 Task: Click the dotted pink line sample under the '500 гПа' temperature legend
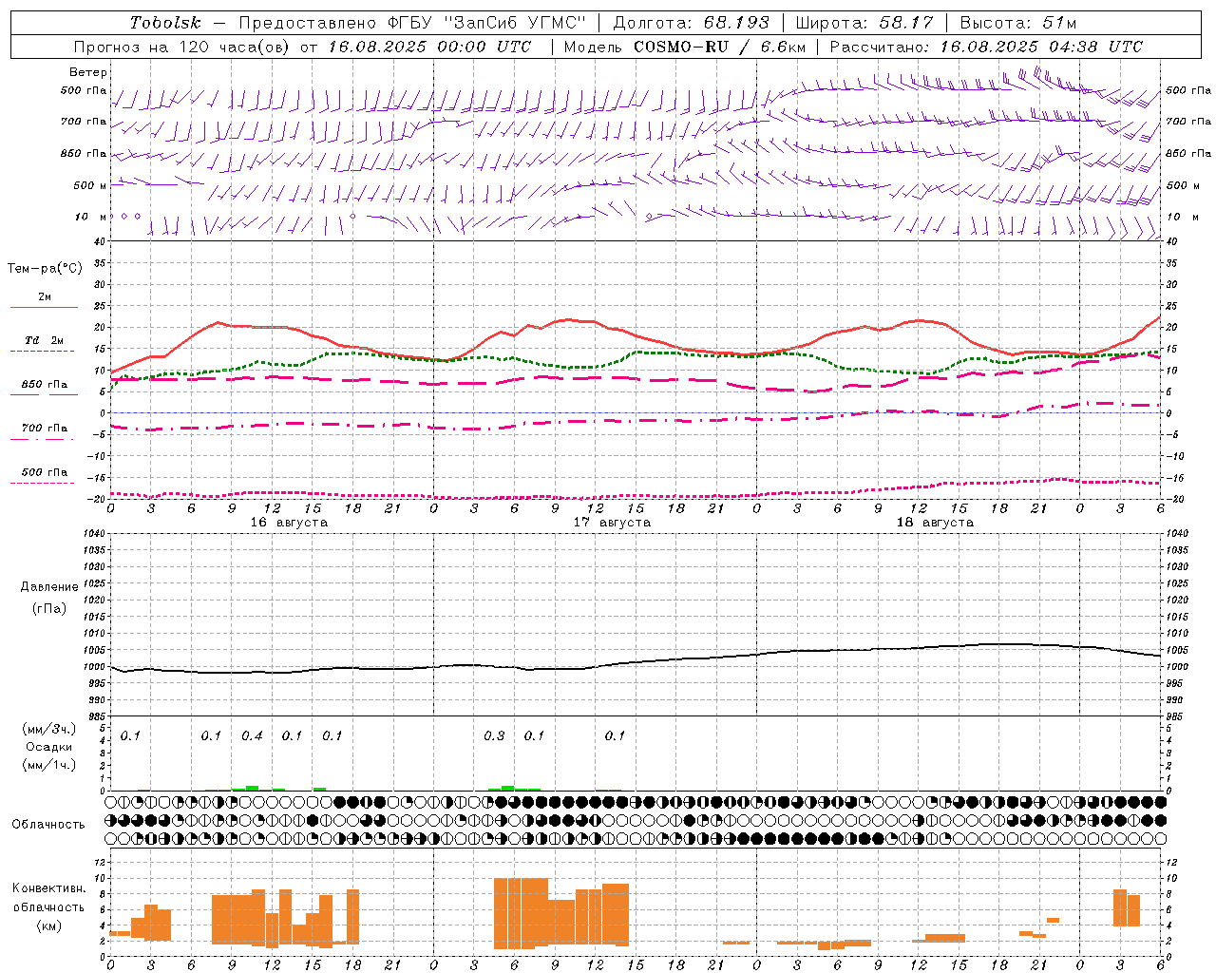coord(43,483)
